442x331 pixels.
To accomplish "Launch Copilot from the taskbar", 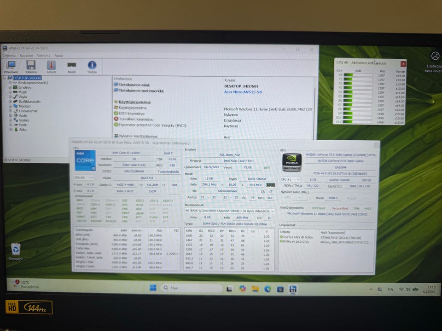I will [x=243, y=289].
